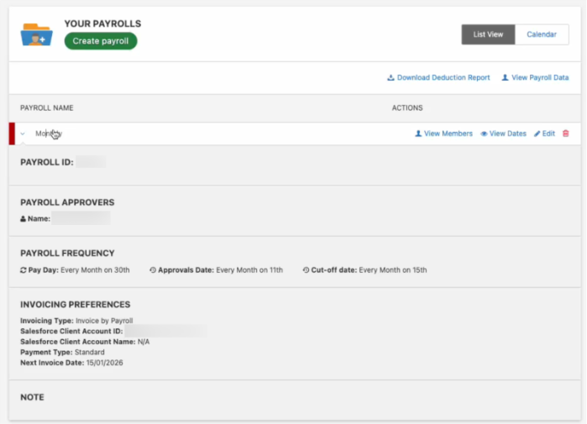Click the pencil icon beside Edit
Image resolution: width=587 pixels, height=424 pixels.
coord(537,133)
